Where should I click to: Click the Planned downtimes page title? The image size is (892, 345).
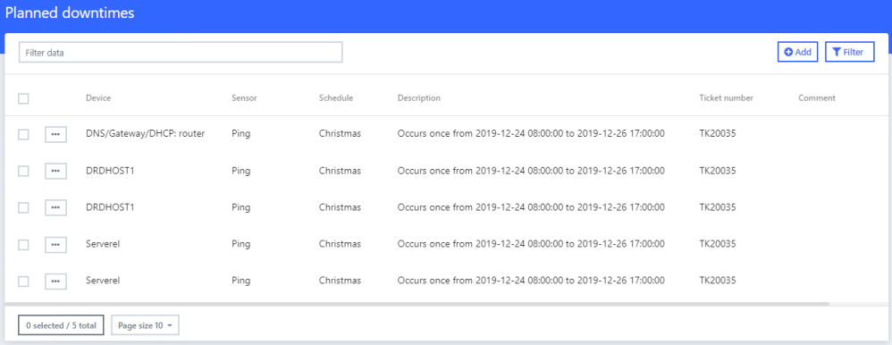click(x=70, y=13)
